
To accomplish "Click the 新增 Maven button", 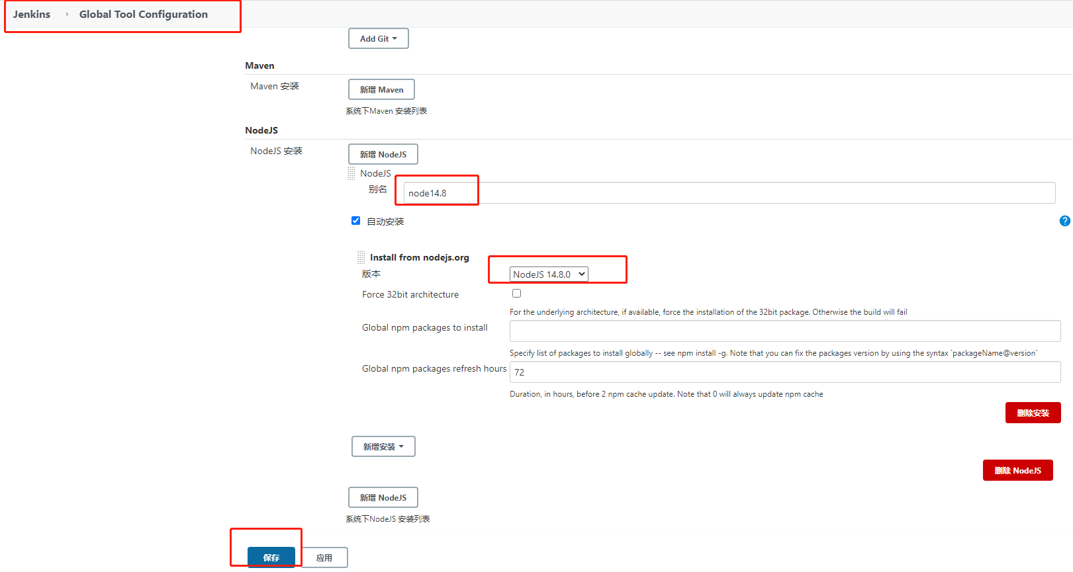I will click(x=381, y=89).
